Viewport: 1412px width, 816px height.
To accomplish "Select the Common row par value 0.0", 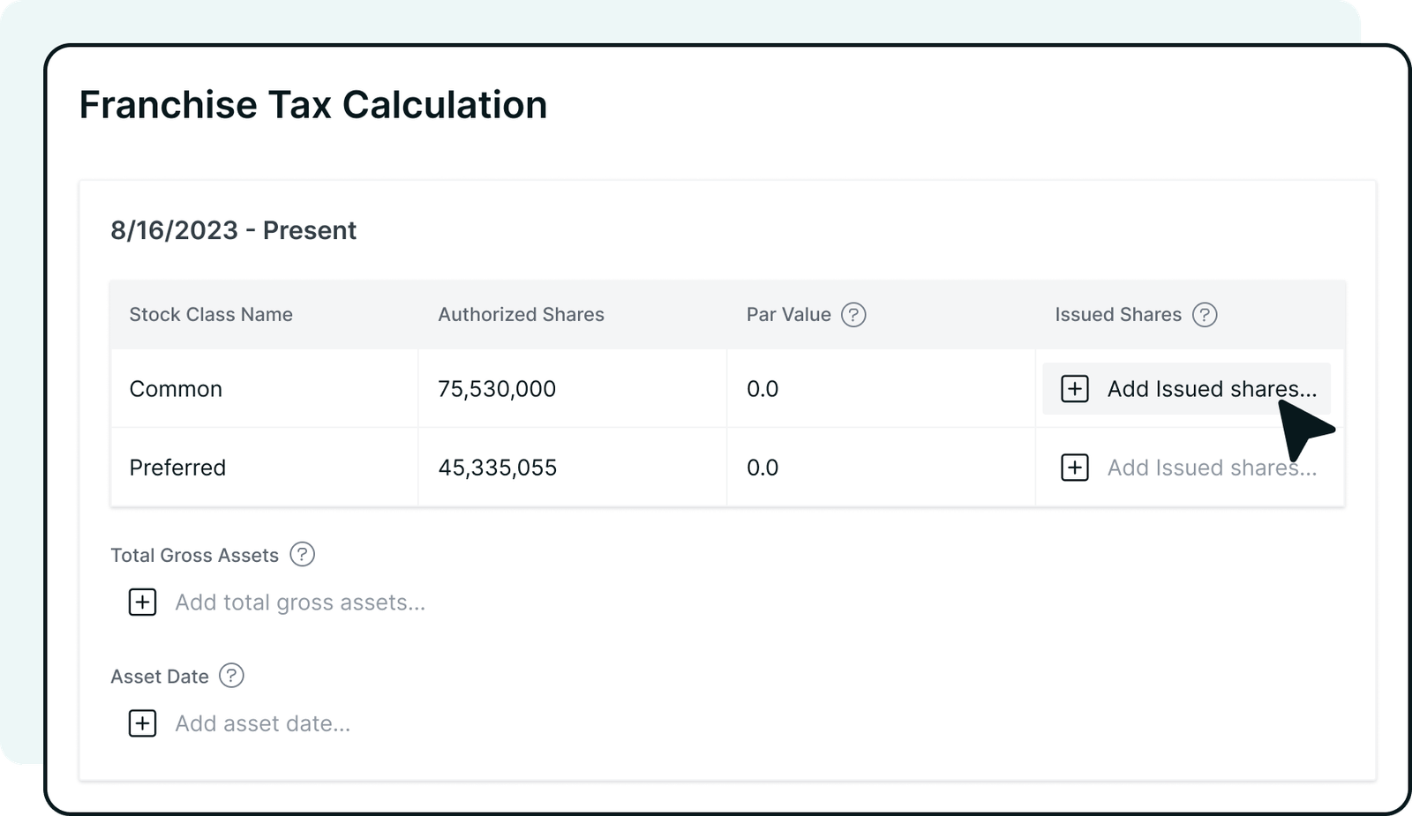I will 762,389.
